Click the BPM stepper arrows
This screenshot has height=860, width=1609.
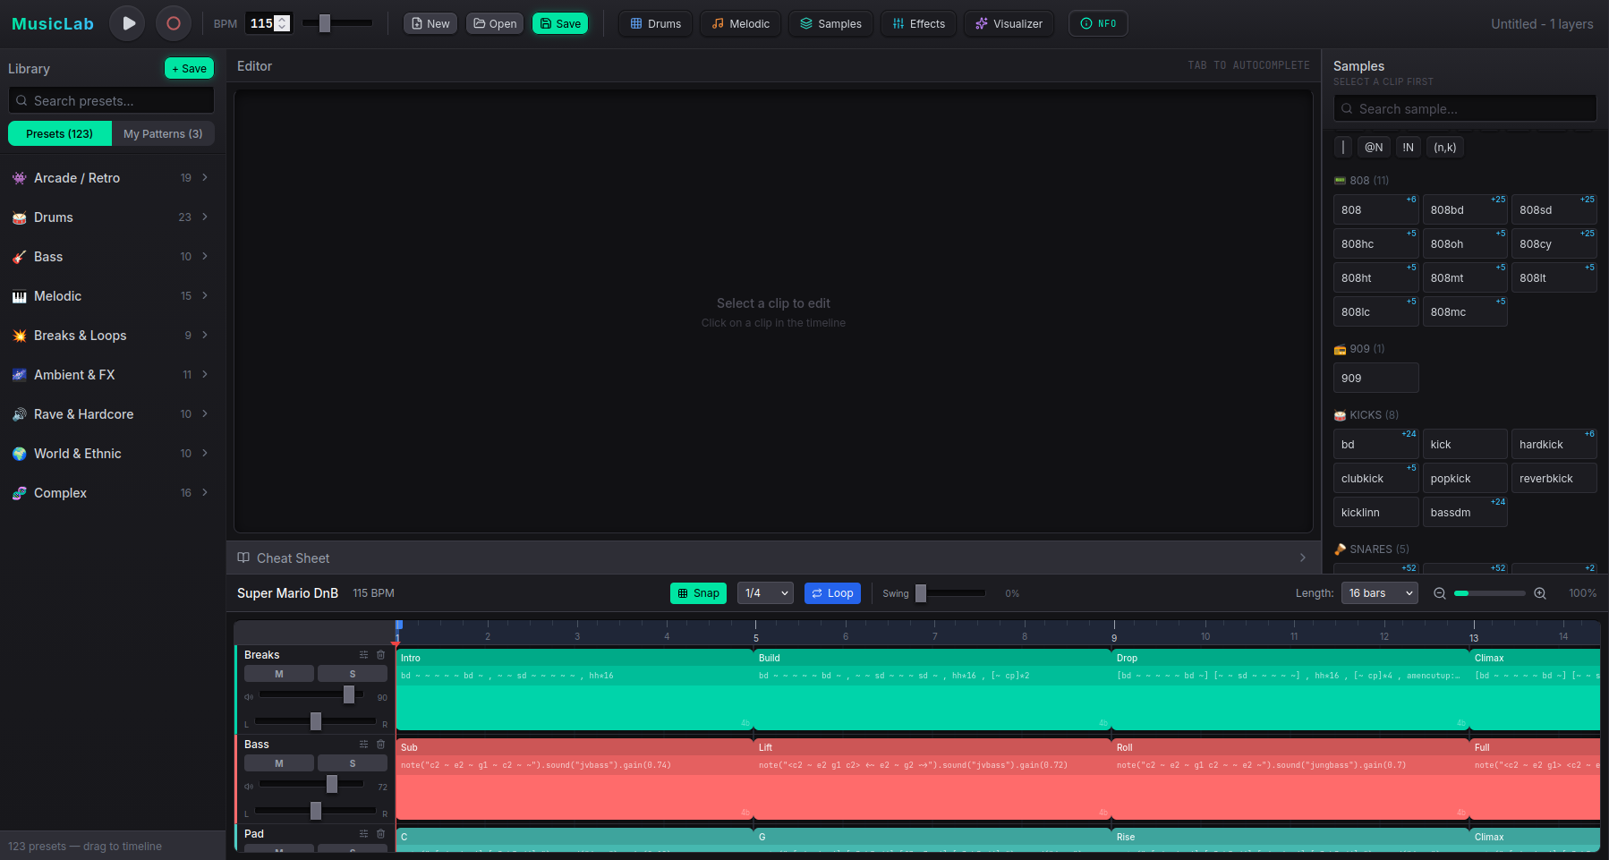pos(282,23)
